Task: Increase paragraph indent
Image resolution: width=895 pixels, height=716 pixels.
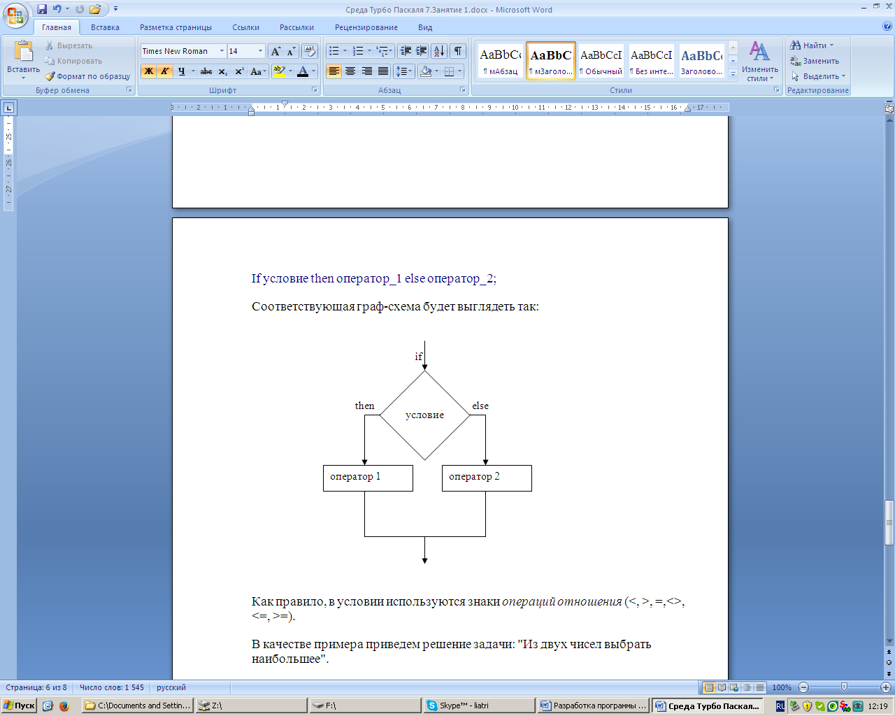Action: click(x=422, y=51)
